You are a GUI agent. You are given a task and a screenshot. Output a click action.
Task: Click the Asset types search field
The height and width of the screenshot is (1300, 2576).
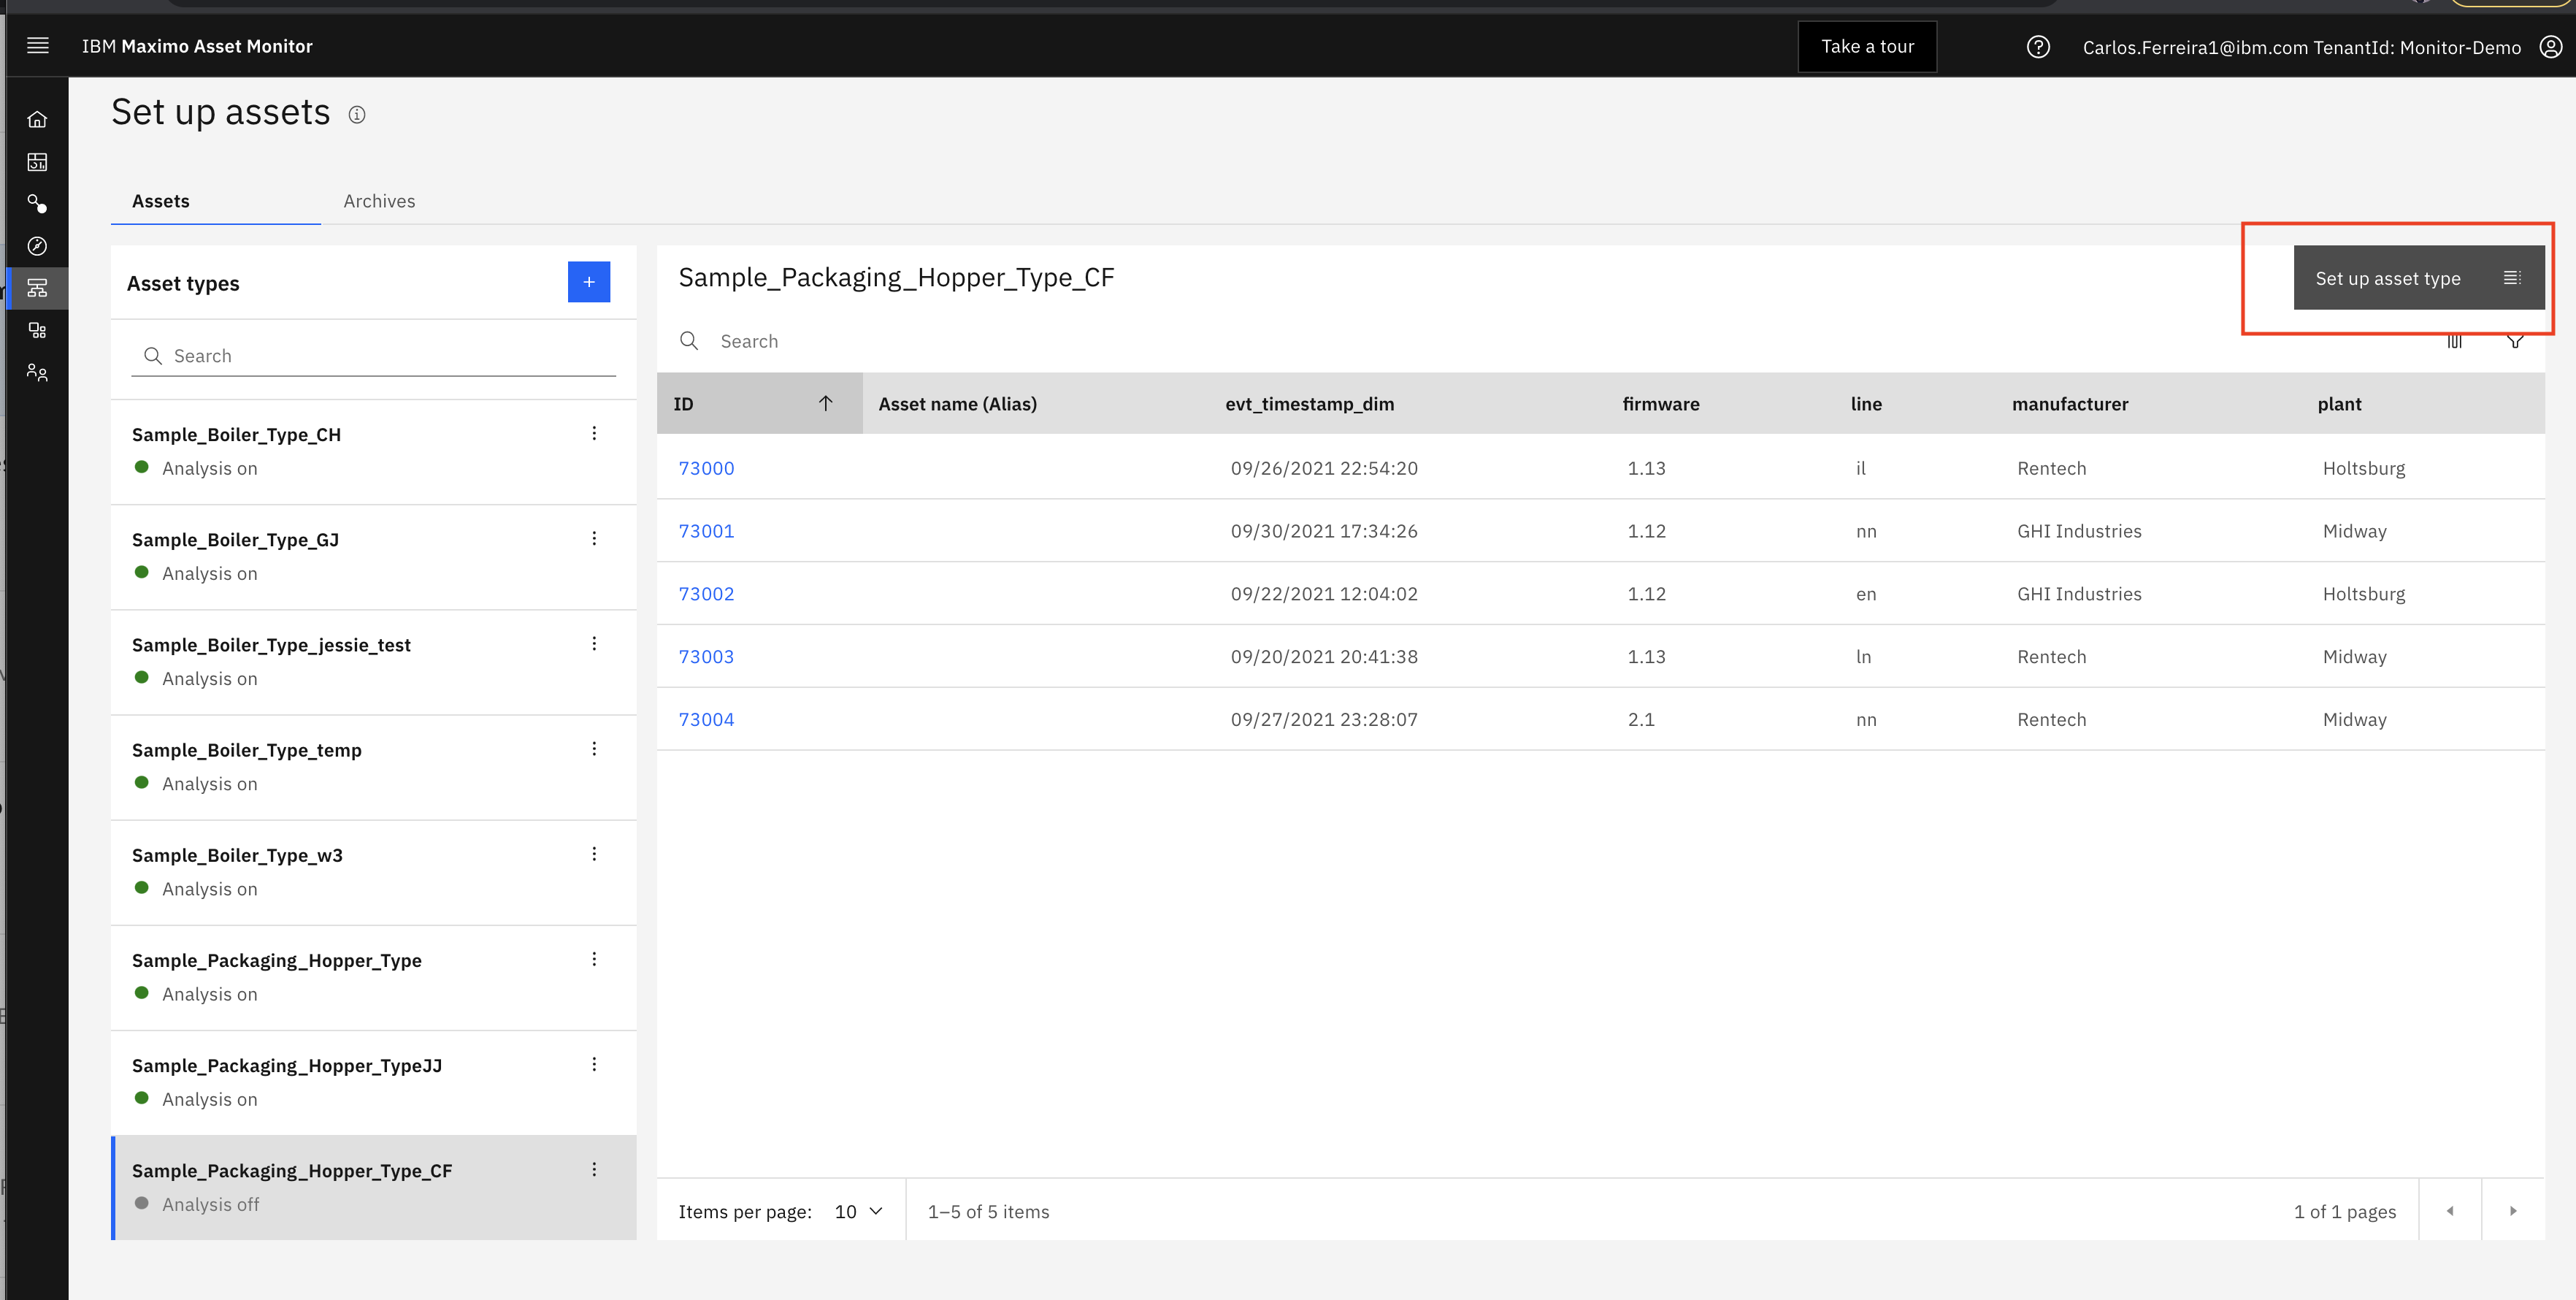[x=373, y=356]
